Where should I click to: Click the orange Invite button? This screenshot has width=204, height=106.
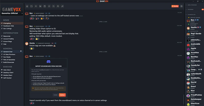pyautogui.click(x=175, y=6)
